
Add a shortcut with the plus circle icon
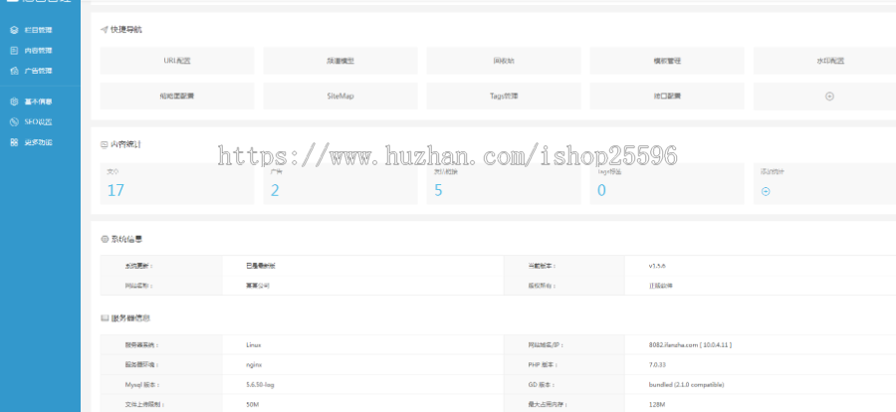[x=829, y=96]
